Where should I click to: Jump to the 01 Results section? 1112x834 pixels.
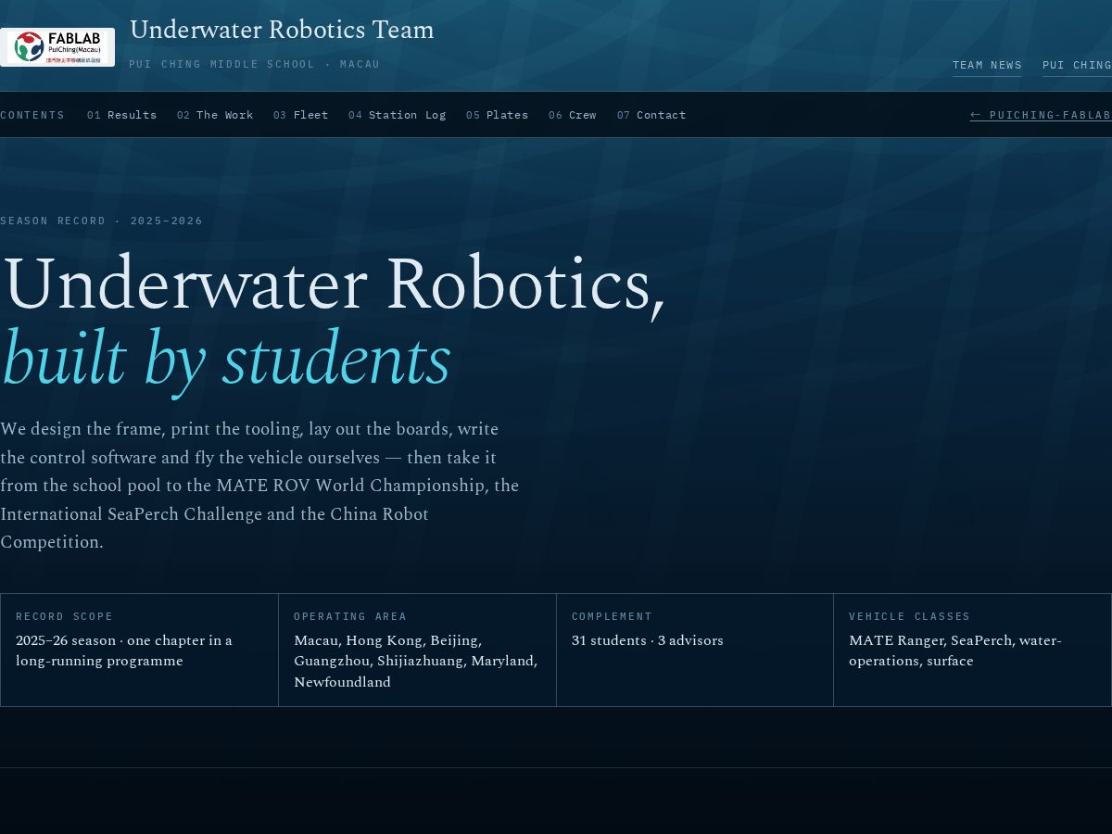point(121,115)
